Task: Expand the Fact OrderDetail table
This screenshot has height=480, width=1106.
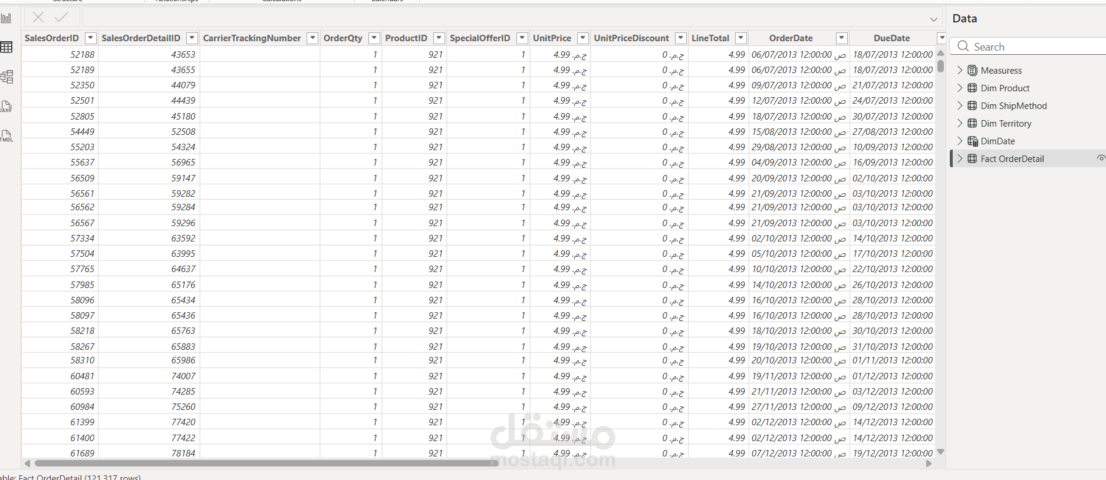Action: [960, 158]
